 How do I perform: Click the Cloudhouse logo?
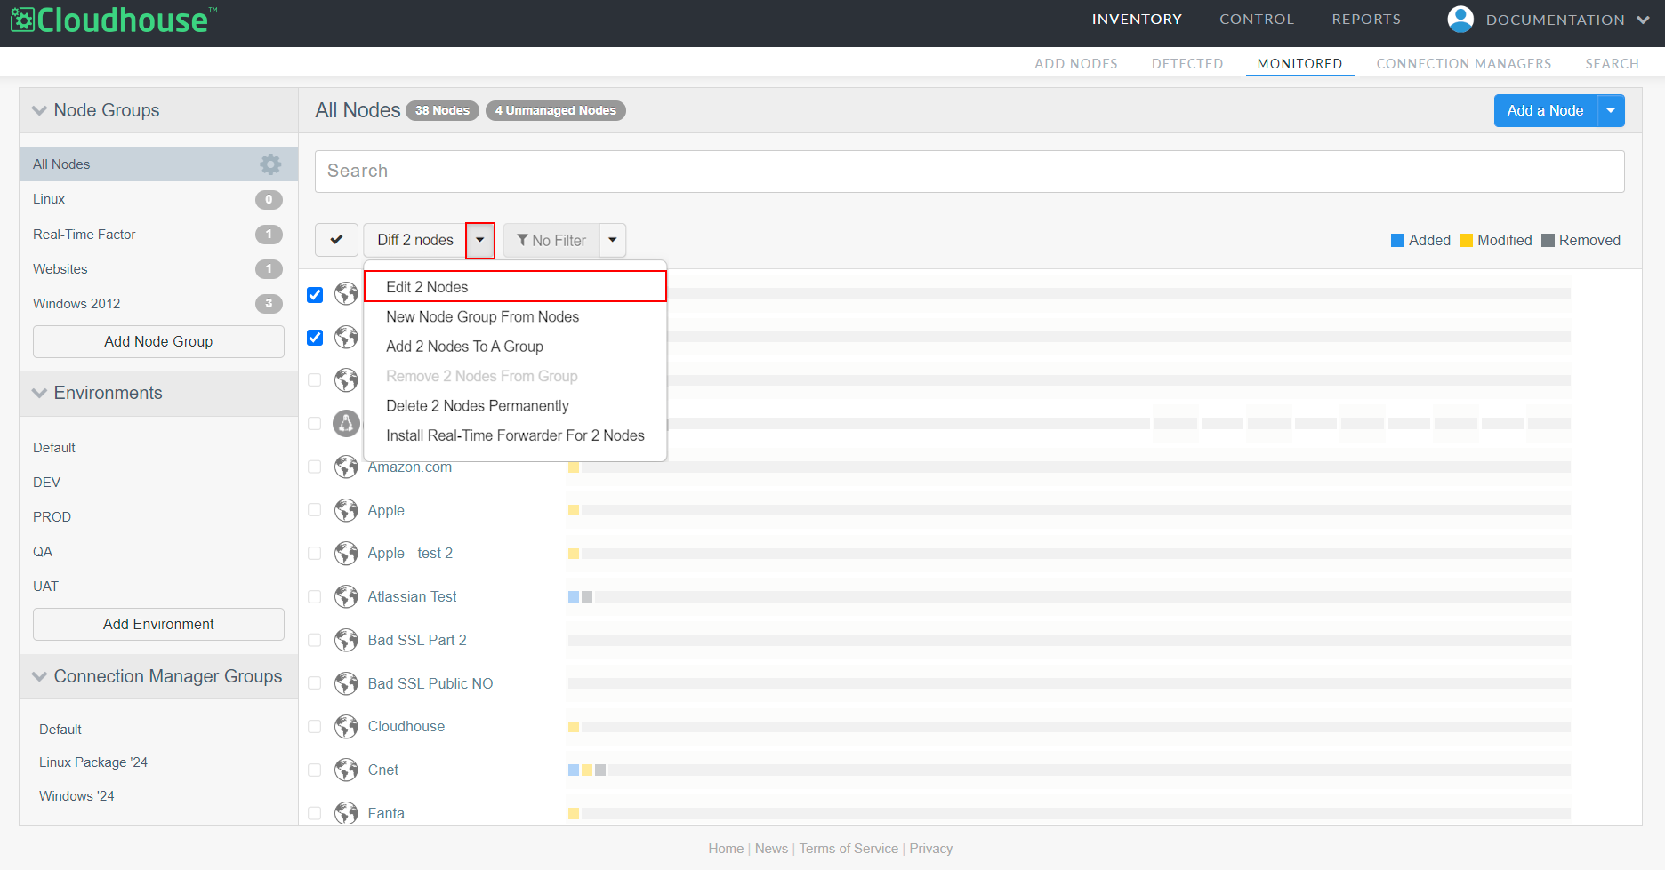point(113,20)
